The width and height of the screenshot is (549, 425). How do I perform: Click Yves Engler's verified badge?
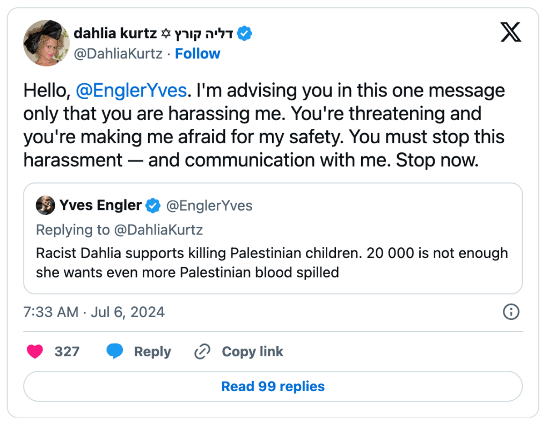coord(153,206)
